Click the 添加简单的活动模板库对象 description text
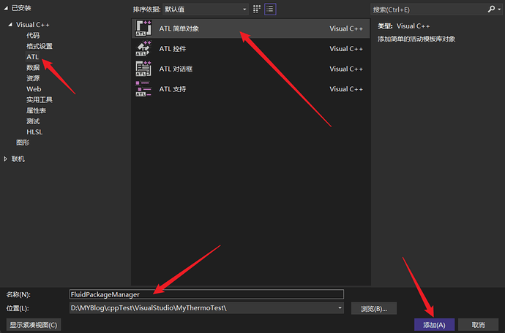The image size is (505, 333). coord(416,39)
